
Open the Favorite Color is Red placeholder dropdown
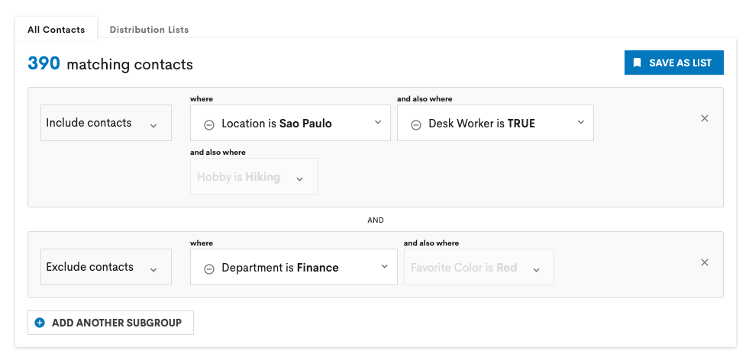click(x=479, y=267)
